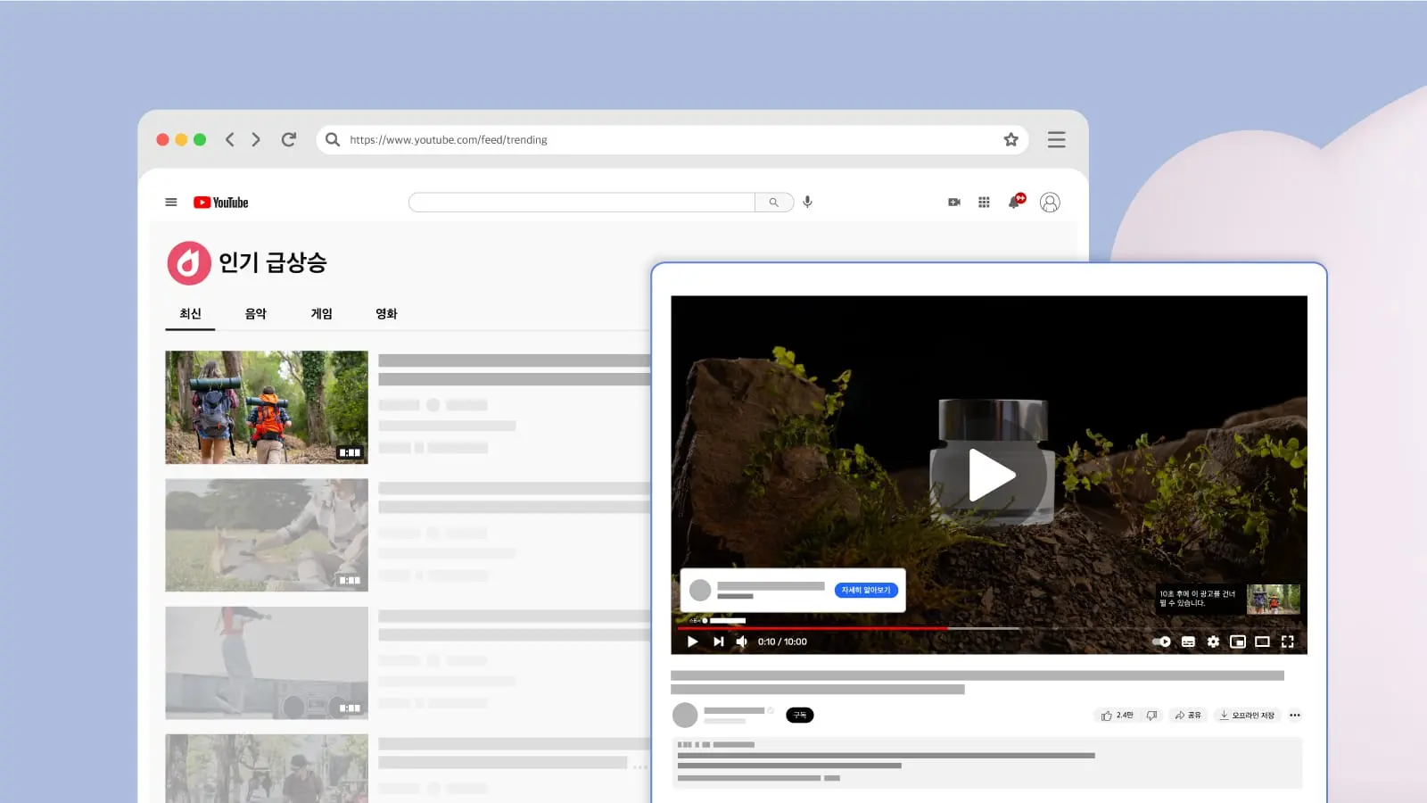The image size is (1427, 803).
Task: Click the voice search microphone icon
Action: point(807,202)
